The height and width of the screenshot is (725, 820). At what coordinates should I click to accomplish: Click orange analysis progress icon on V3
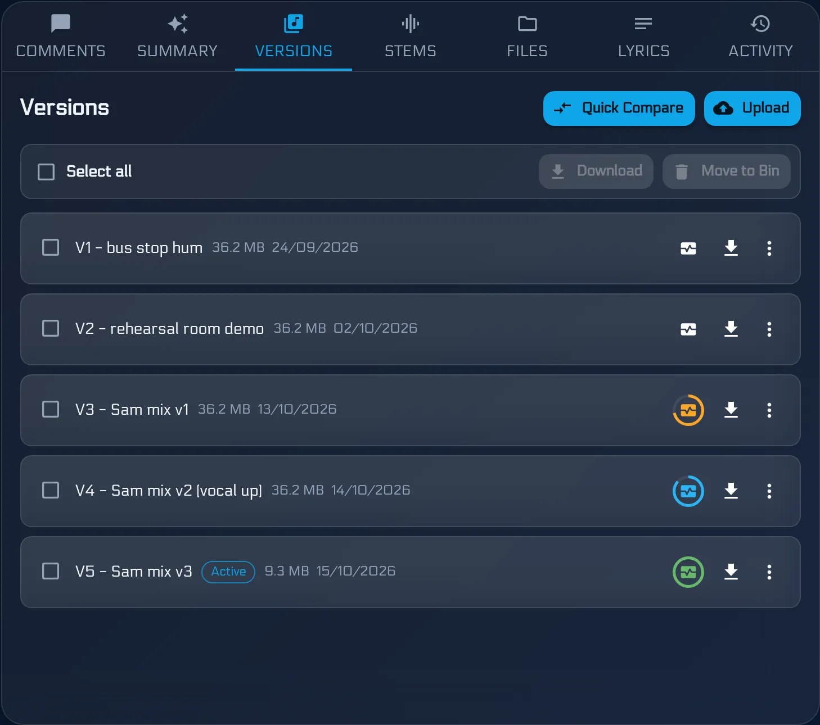click(688, 410)
